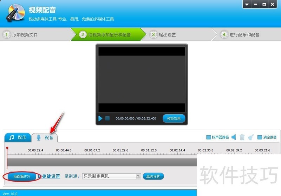Maximize the 视频配音 window
Image resolution: width=281 pixels, height=196 pixels.
click(x=264, y=4)
